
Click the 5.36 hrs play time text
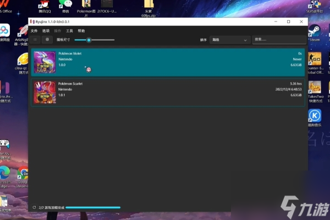(296, 84)
